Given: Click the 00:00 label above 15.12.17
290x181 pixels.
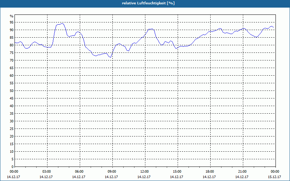Looking at the screenshot, I should coord(275,172).
